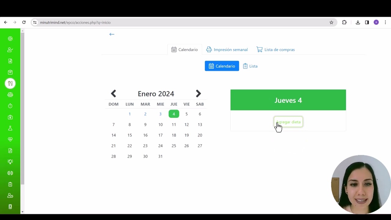The width and height of the screenshot is (391, 220).
Task: Go to the previous month in the calendar
Action: pyautogui.click(x=113, y=94)
